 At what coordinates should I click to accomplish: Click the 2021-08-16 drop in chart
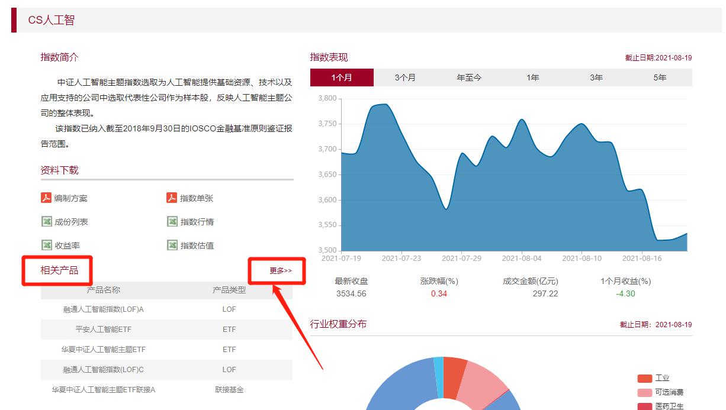[642, 191]
